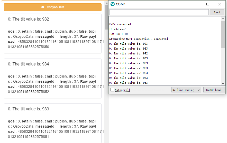Click the Arduino logo icon in COM4 title bar
227x143 pixels.
tap(113, 4)
